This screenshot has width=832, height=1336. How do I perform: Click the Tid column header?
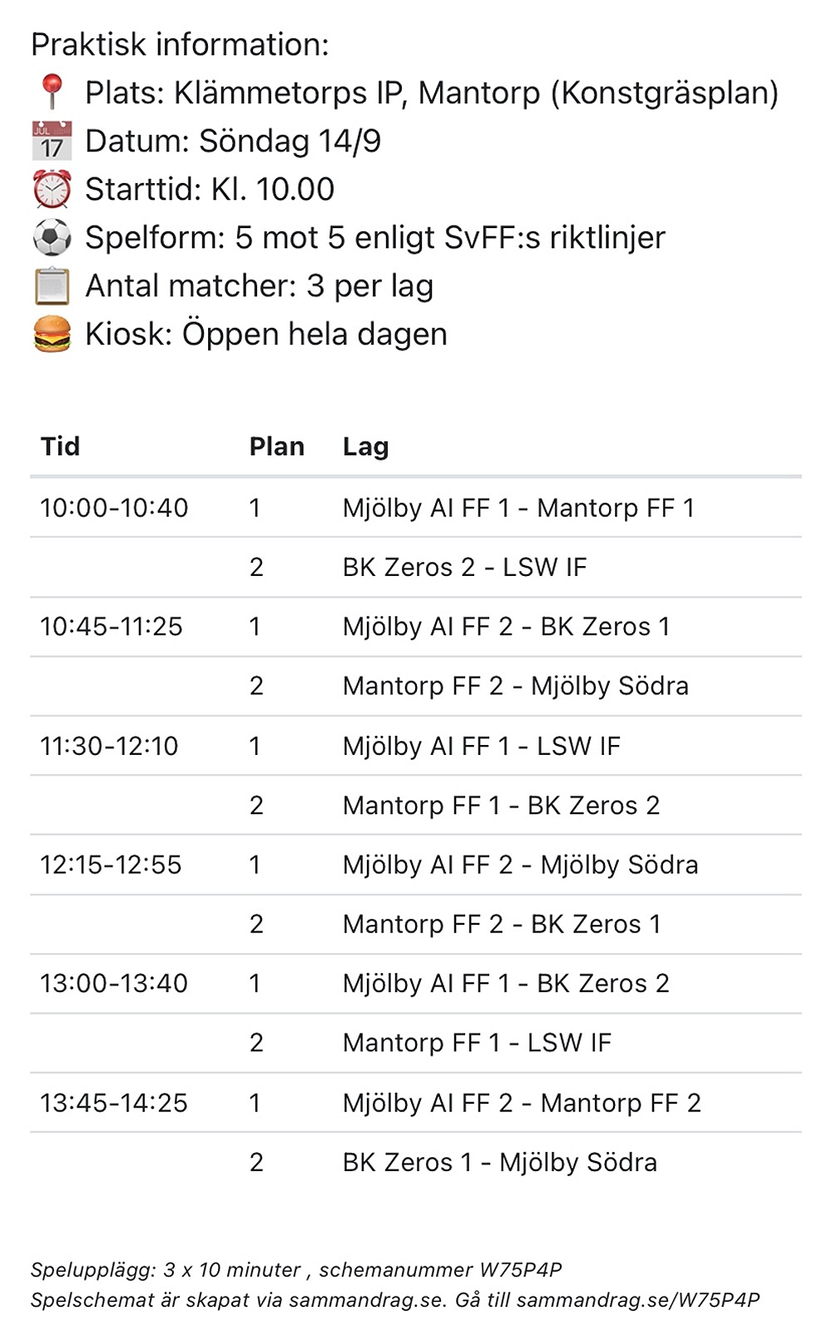coord(61,447)
